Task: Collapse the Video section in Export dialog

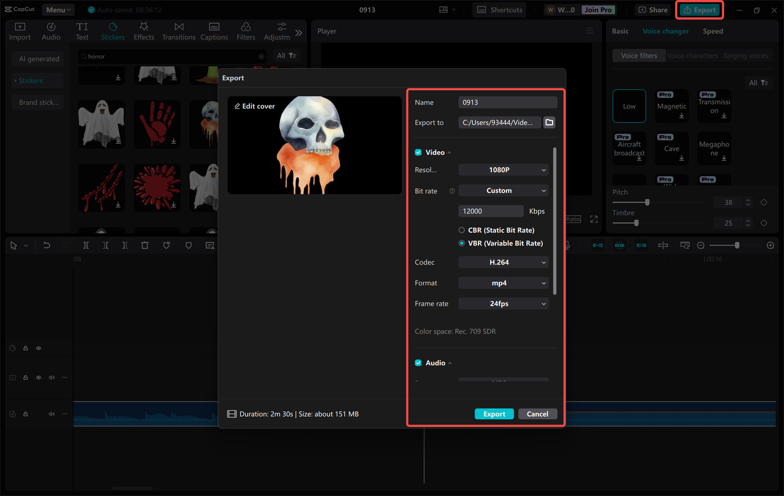Action: (449, 152)
